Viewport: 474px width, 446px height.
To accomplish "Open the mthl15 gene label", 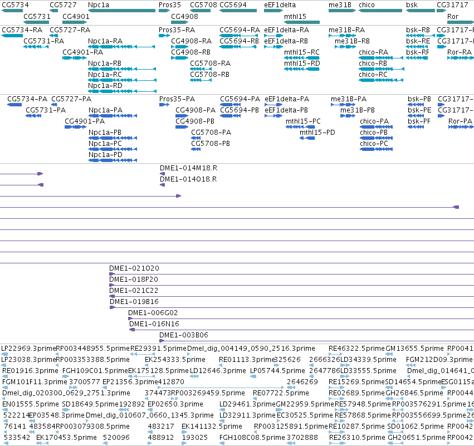I will [295, 17].
